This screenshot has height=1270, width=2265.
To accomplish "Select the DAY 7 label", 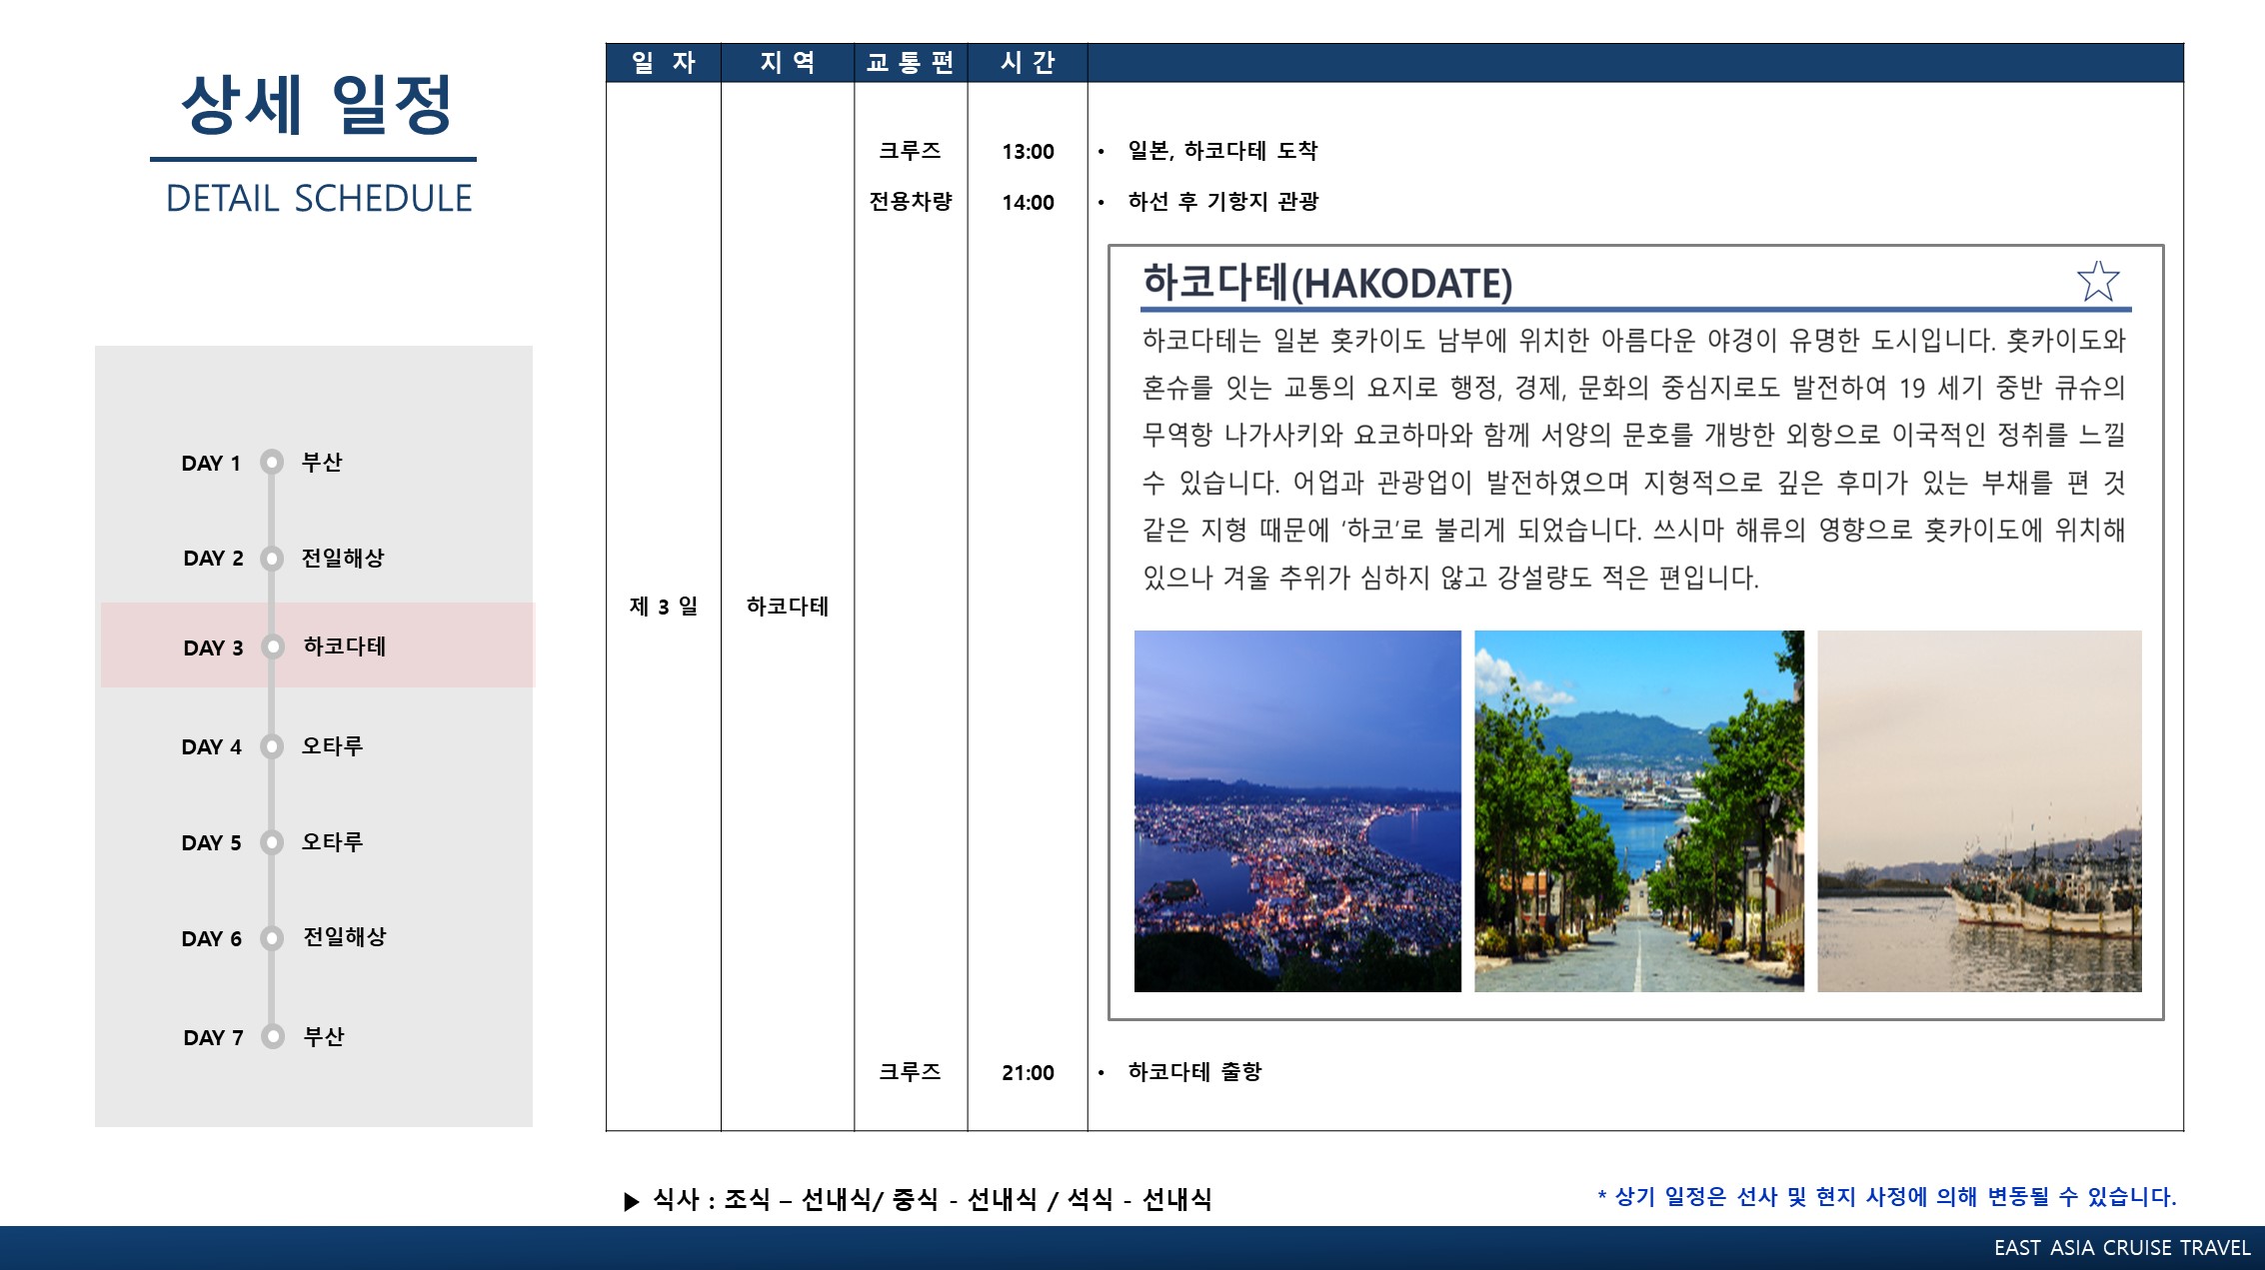I will pyautogui.click(x=213, y=1037).
